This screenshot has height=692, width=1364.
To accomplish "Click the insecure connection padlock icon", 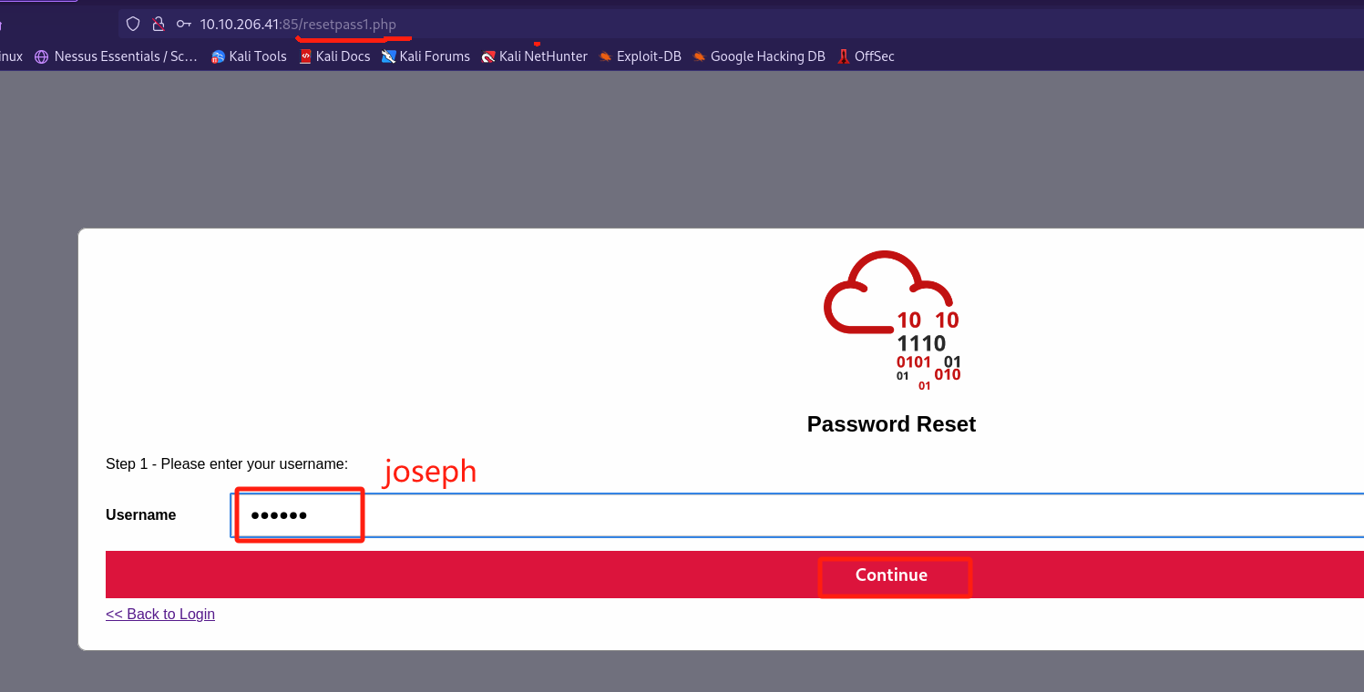I will coord(159,24).
